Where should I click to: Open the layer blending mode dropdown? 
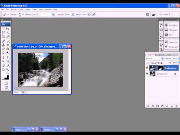[x=154, y=58]
